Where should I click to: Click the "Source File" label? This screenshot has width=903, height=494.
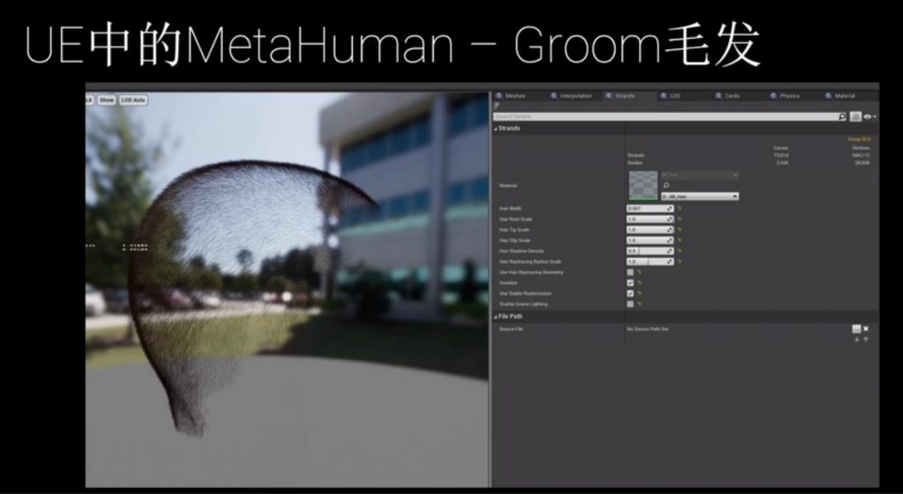pyautogui.click(x=511, y=329)
